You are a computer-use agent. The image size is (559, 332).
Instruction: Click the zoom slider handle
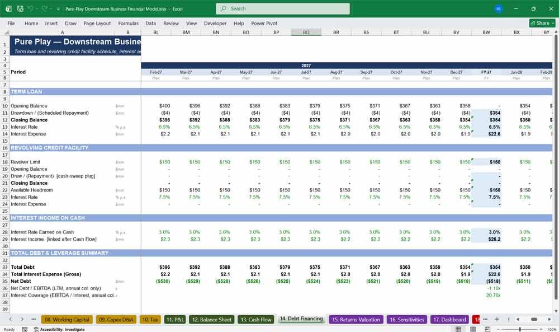coord(520,329)
